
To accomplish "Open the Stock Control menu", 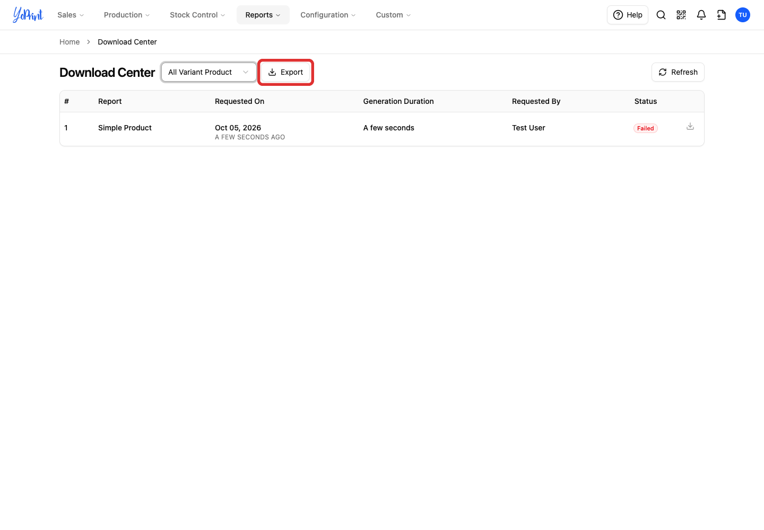I will point(197,15).
